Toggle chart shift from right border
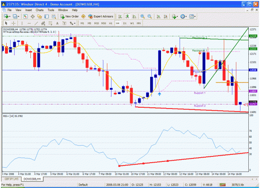Viewport: 260px width, 188px height. 166,16
